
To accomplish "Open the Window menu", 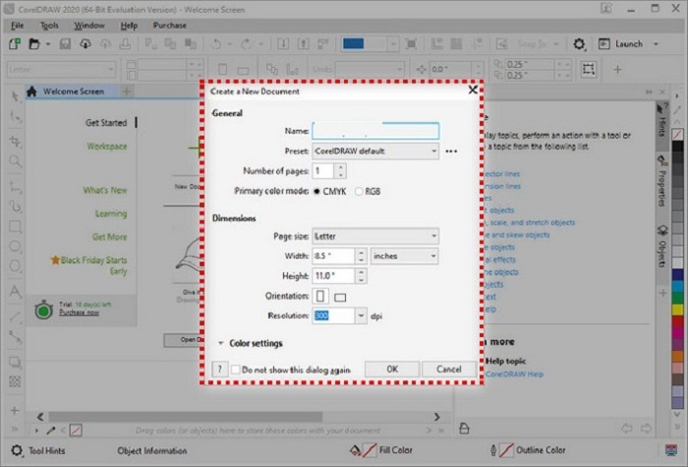I will 89,26.
